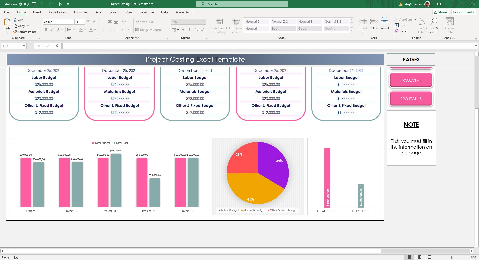The width and height of the screenshot is (479, 260).
Task: Click the Share button
Action: (441, 12)
